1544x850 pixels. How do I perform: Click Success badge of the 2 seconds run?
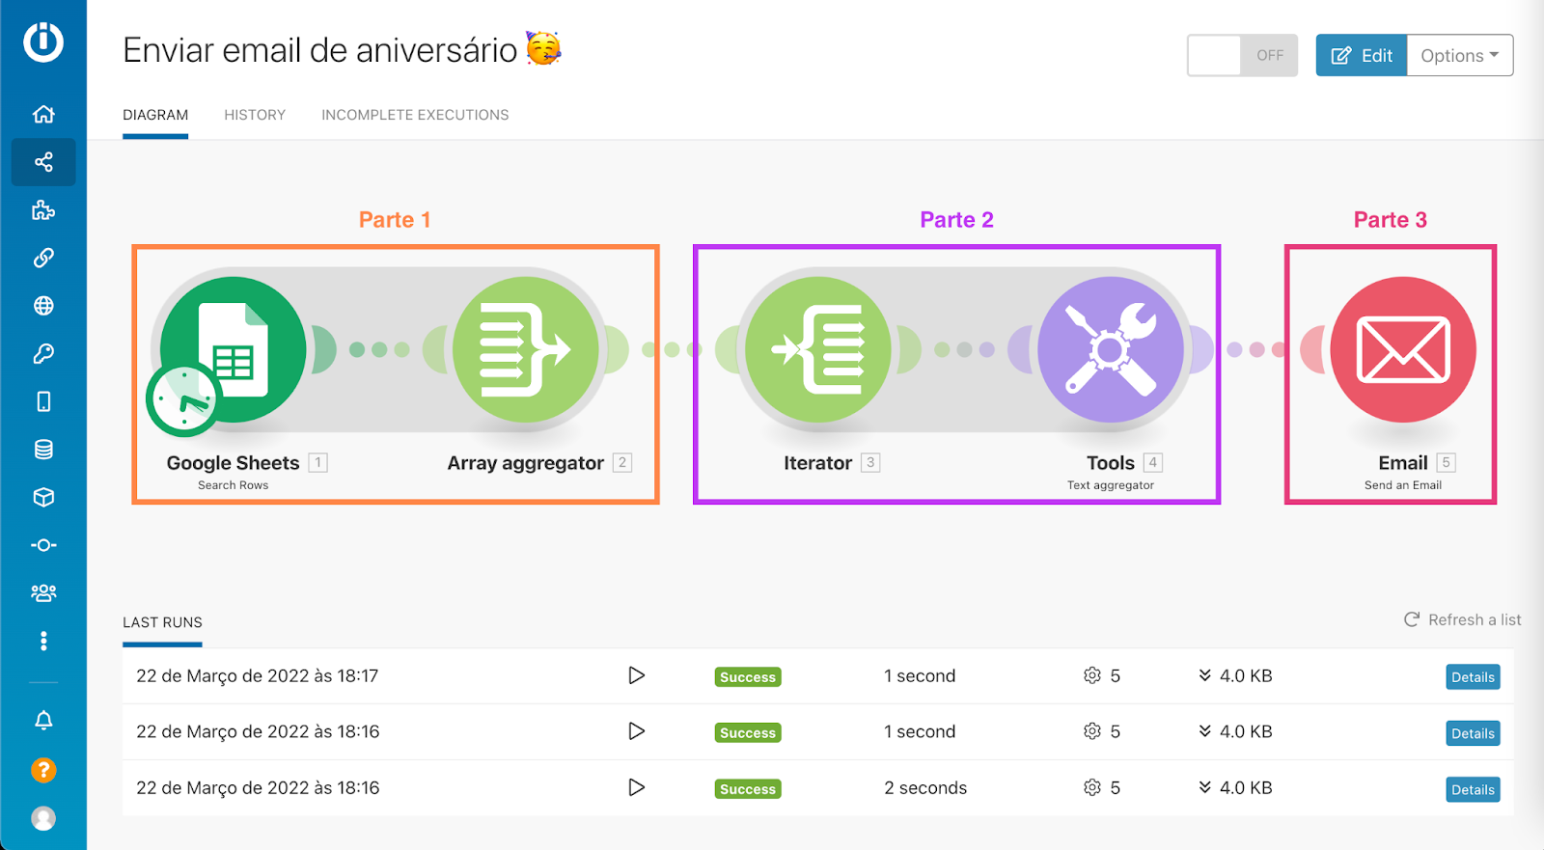pos(748,789)
